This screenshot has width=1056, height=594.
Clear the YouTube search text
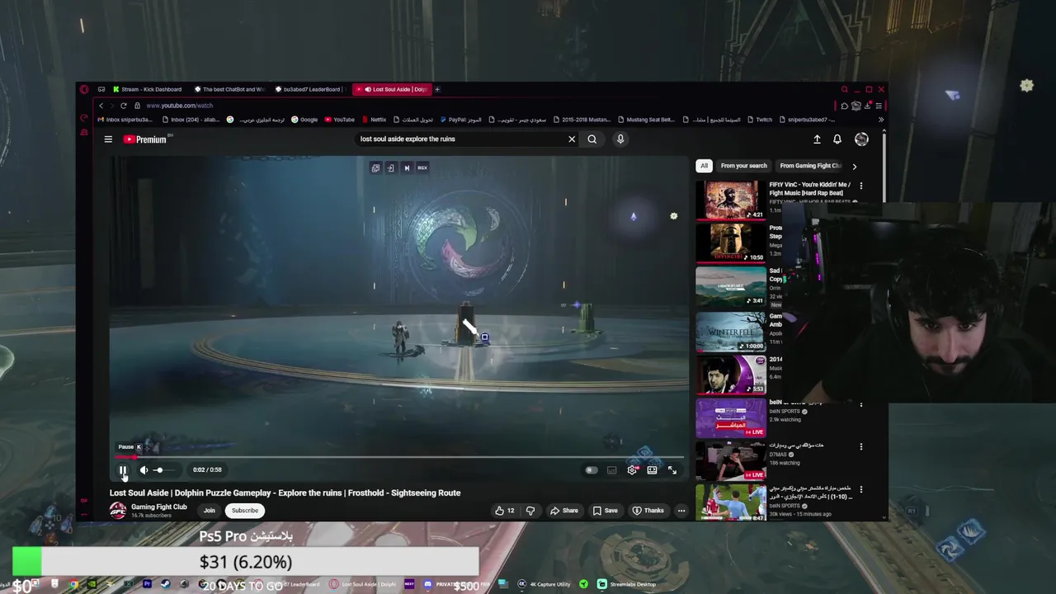pyautogui.click(x=572, y=139)
